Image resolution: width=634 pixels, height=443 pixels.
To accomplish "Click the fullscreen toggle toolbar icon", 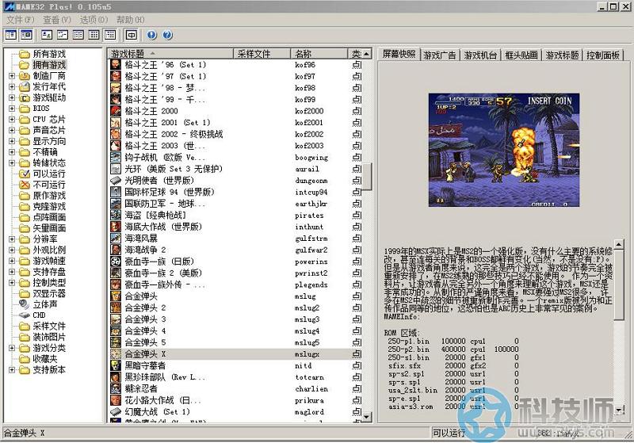I will 132,35.
